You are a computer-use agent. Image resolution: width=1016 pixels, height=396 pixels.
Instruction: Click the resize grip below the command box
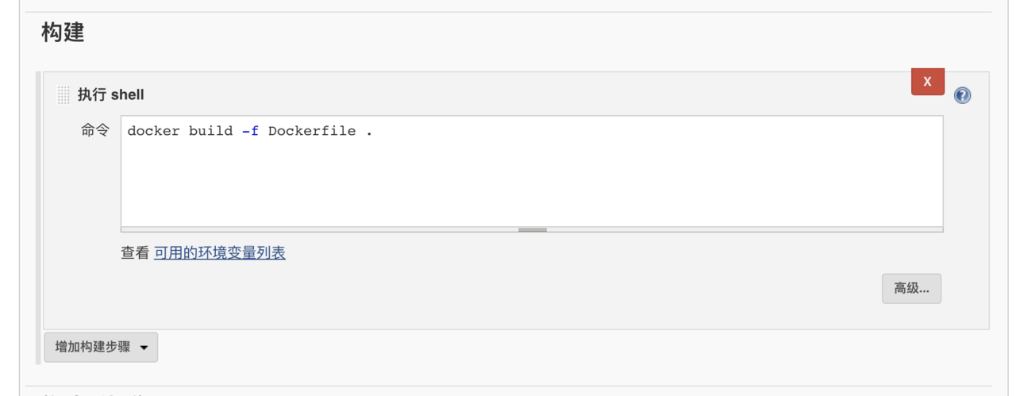(x=532, y=230)
